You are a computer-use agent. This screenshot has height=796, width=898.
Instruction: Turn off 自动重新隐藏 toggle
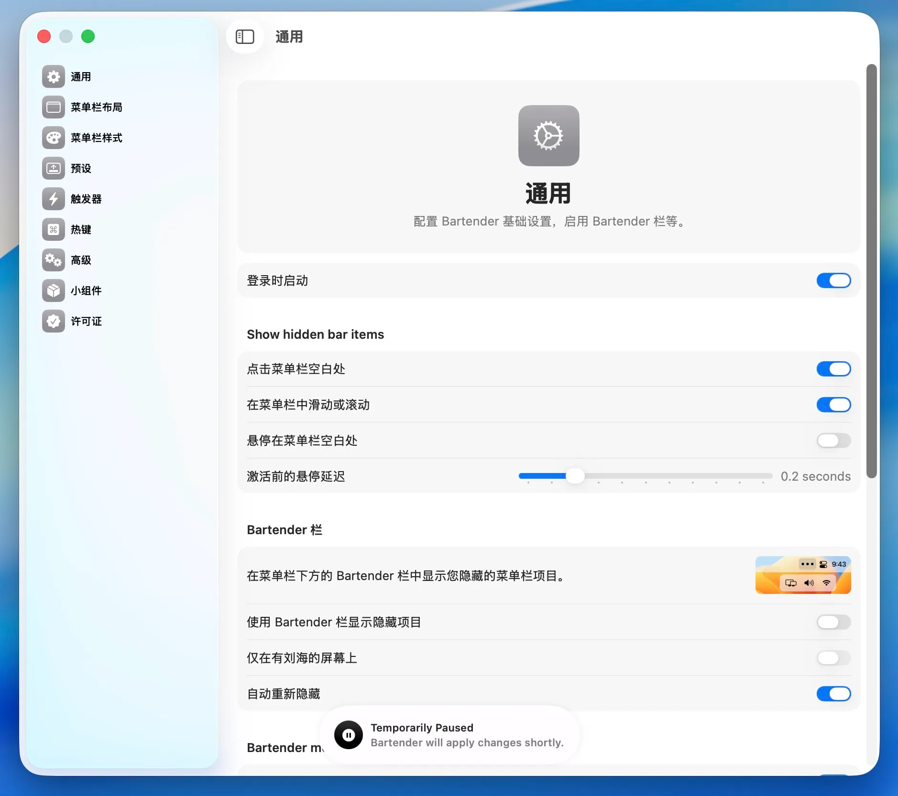(x=833, y=694)
